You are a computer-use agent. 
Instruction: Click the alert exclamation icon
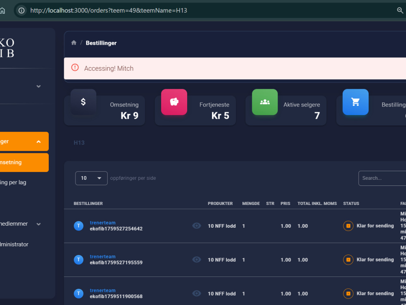[x=75, y=68]
